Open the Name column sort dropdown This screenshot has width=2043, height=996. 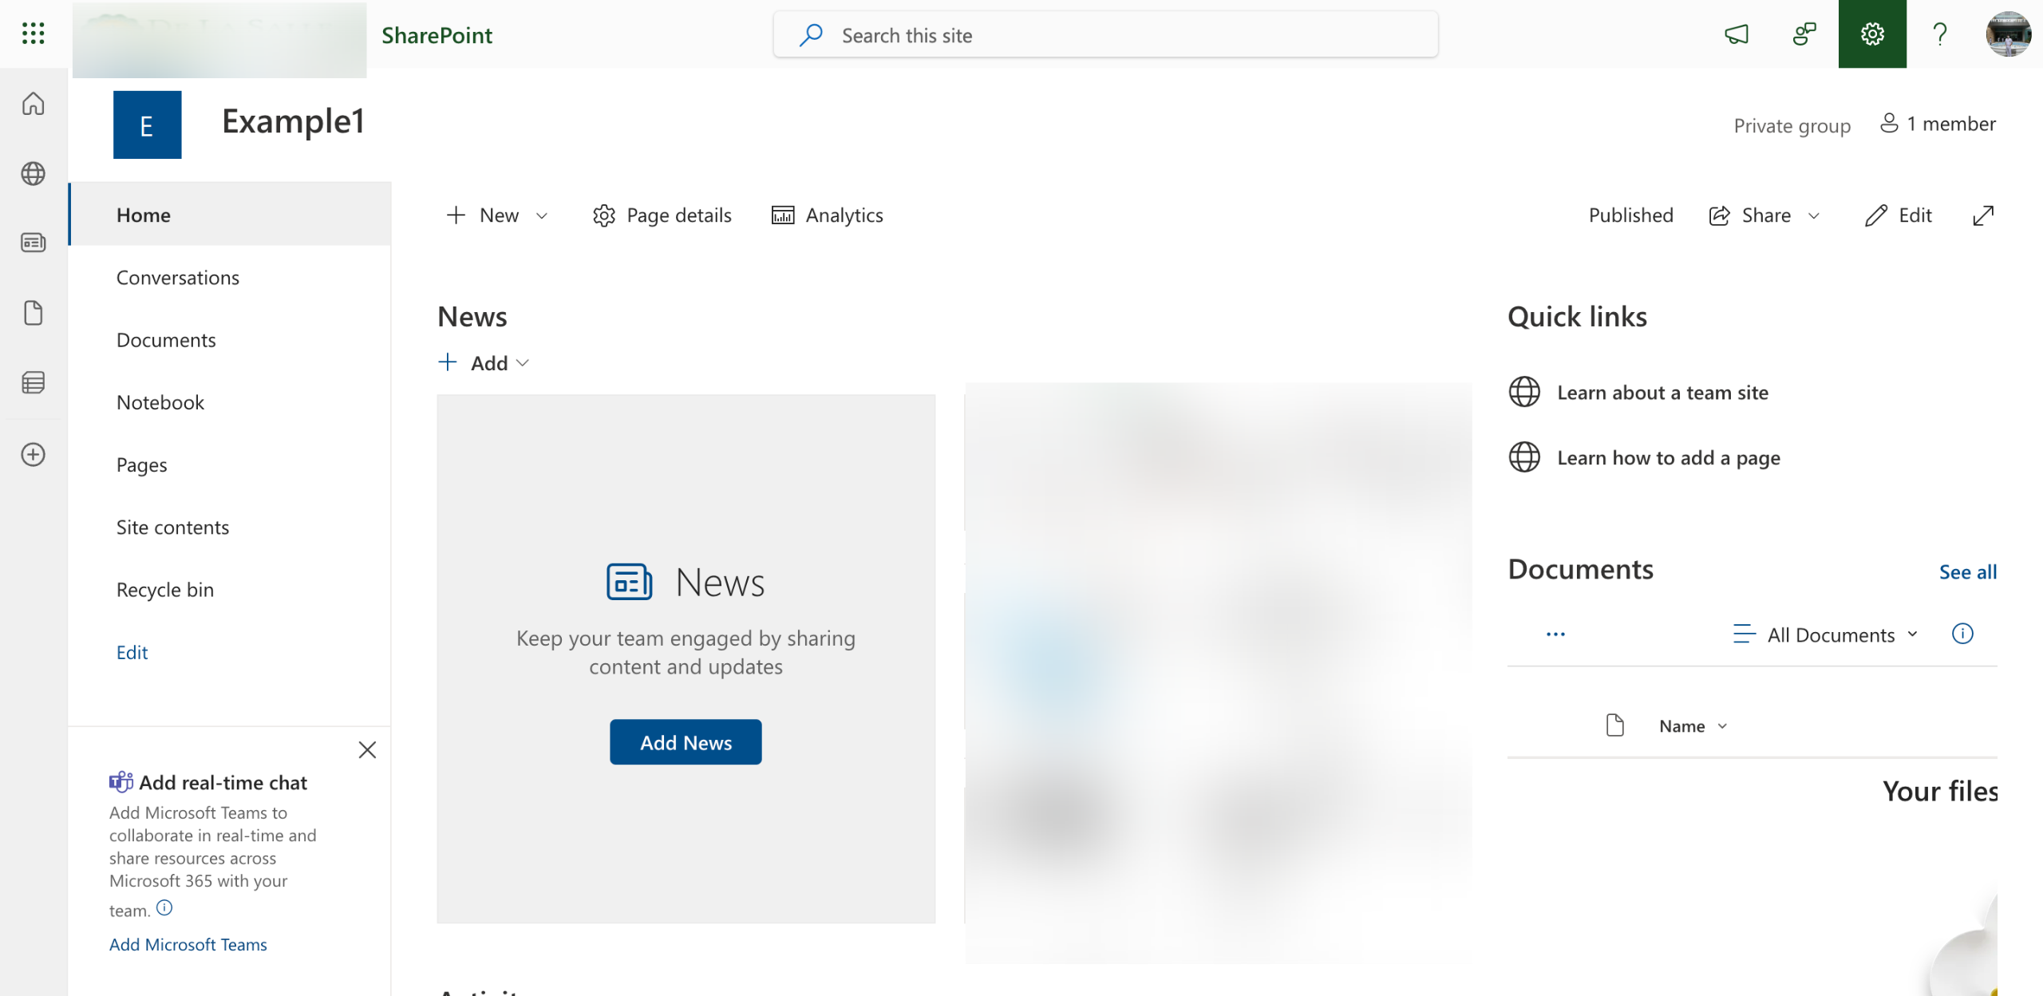(1721, 725)
